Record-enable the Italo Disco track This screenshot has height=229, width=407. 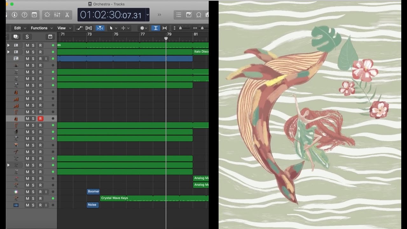pyautogui.click(x=40, y=52)
